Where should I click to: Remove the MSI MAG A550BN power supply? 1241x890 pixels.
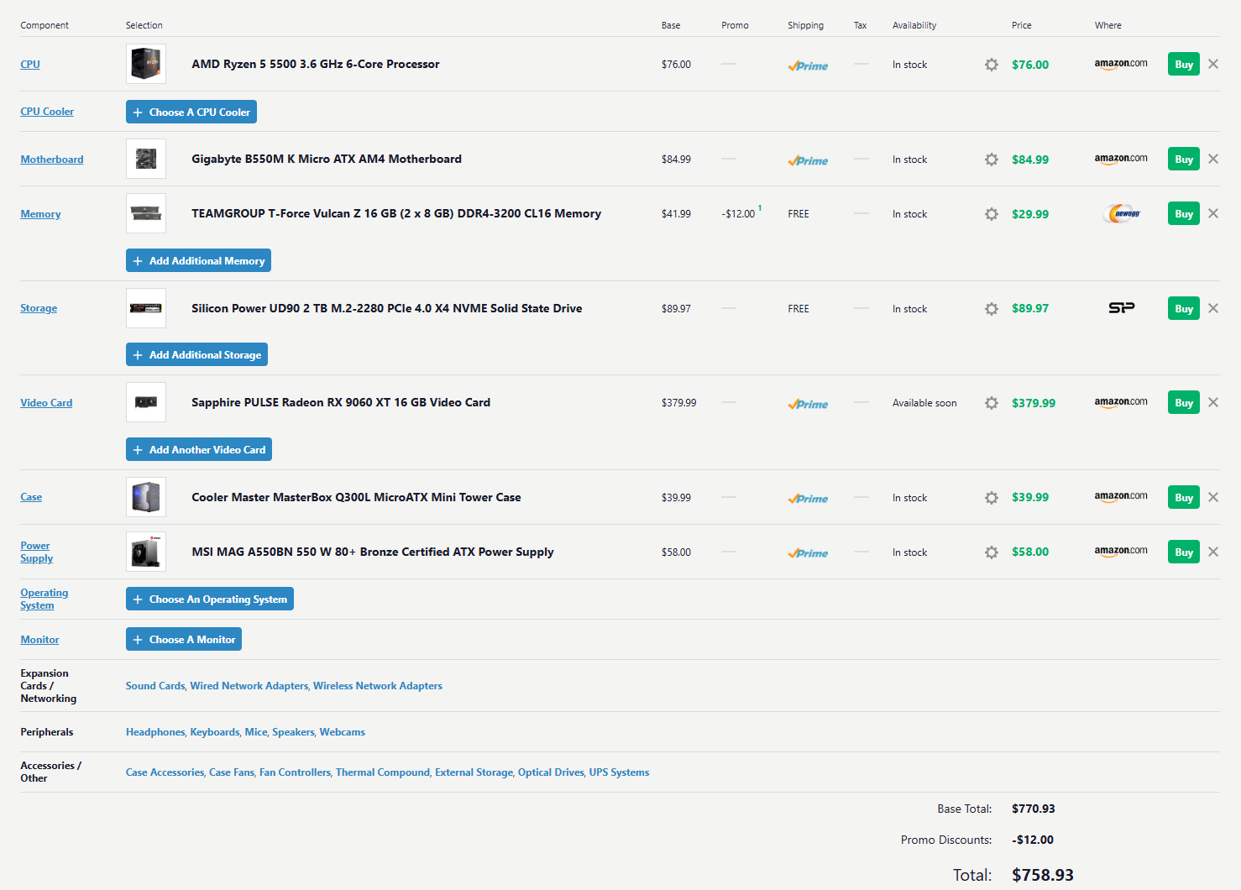point(1213,552)
